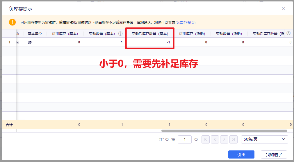Click help icon beside 变动数量（基本）

[x=120, y=34]
